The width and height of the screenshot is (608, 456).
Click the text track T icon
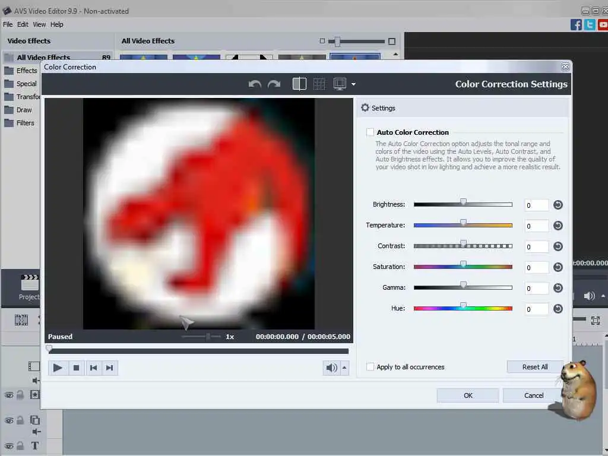tap(35, 446)
